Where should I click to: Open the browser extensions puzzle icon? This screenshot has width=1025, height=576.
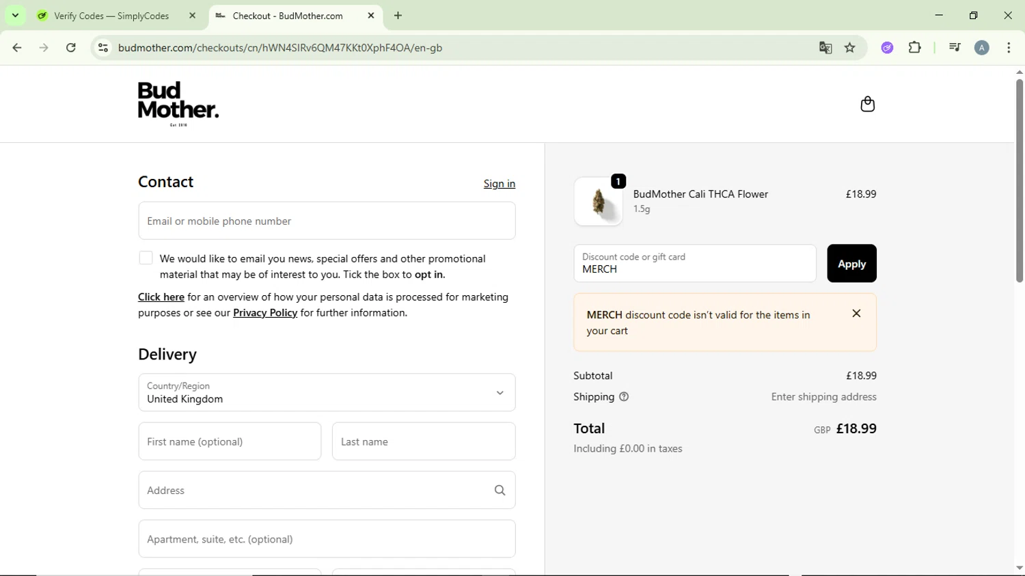point(915,48)
